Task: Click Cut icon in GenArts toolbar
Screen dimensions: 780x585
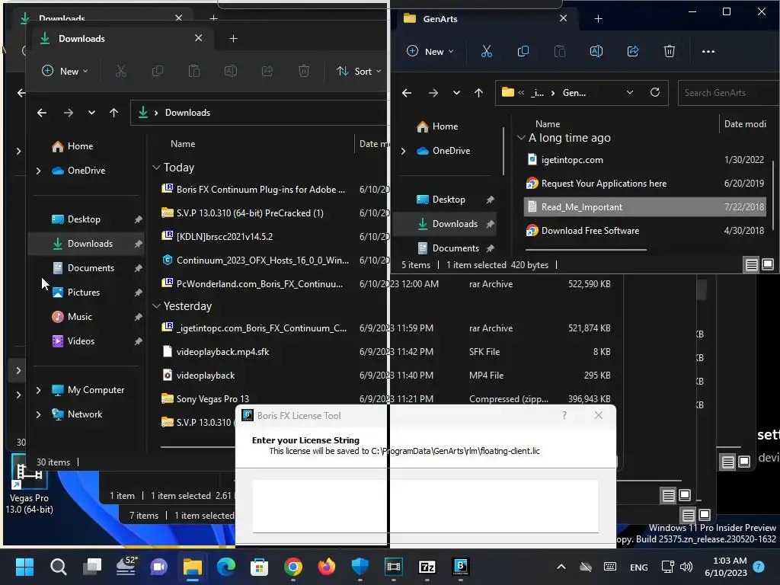Action: [487, 51]
